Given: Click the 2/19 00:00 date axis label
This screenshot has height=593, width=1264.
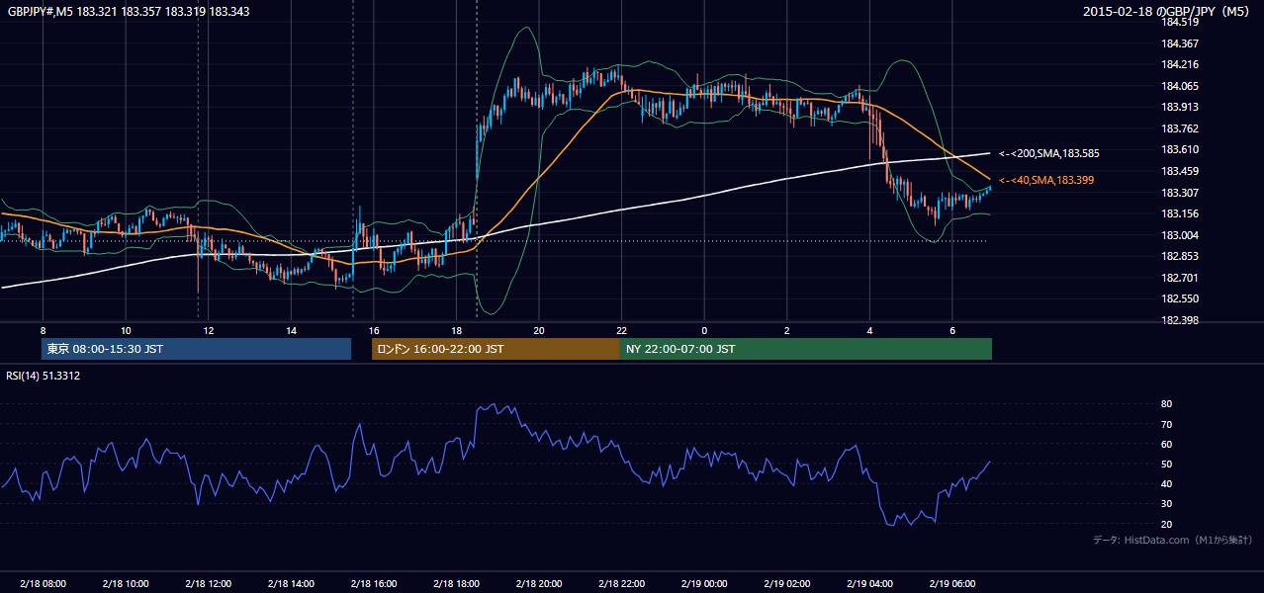Looking at the screenshot, I should 703,584.
